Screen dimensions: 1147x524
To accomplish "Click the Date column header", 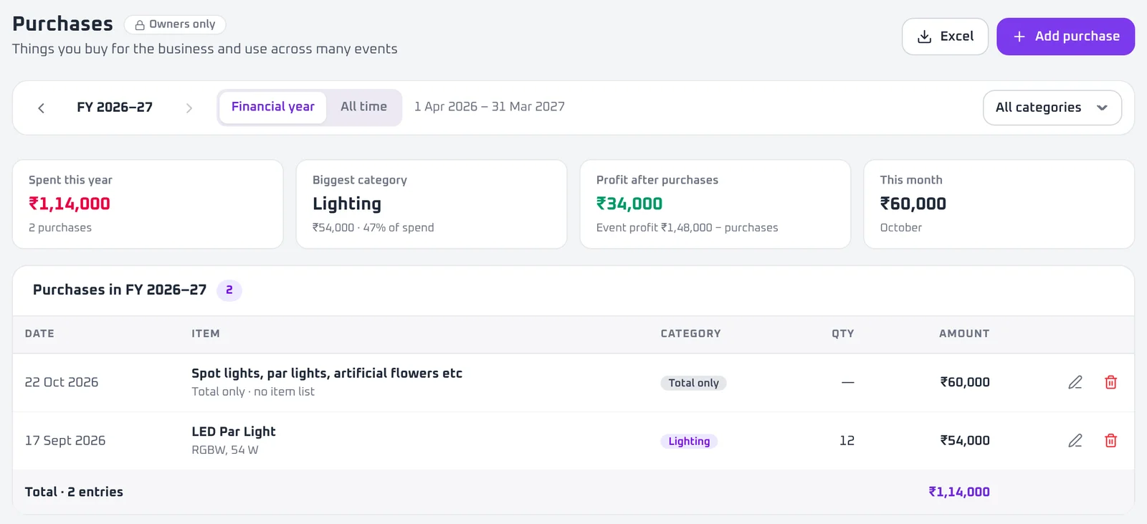I will [39, 333].
